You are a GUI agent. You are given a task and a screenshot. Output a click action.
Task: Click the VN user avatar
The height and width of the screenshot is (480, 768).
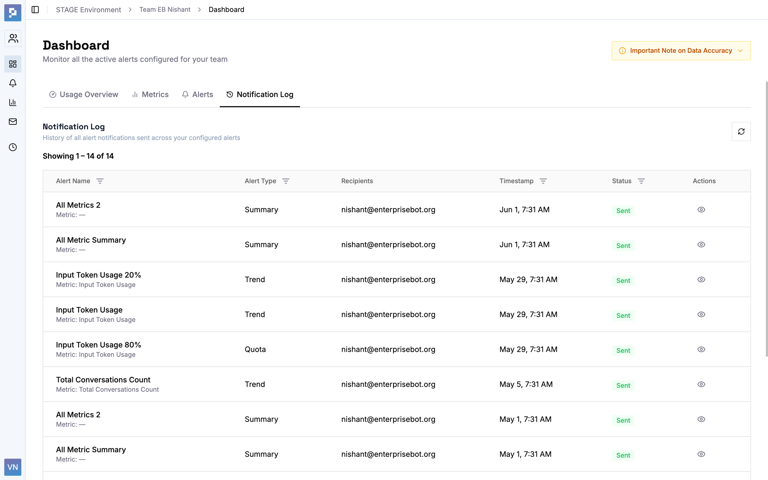click(13, 467)
